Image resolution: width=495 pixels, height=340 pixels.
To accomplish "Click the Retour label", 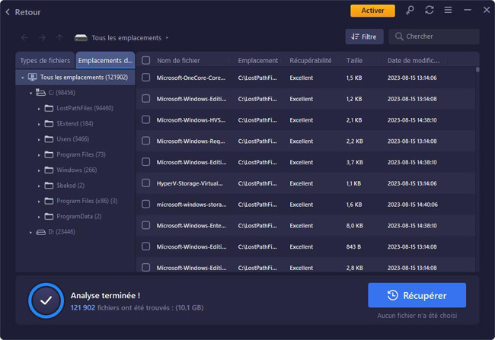I will coord(27,12).
